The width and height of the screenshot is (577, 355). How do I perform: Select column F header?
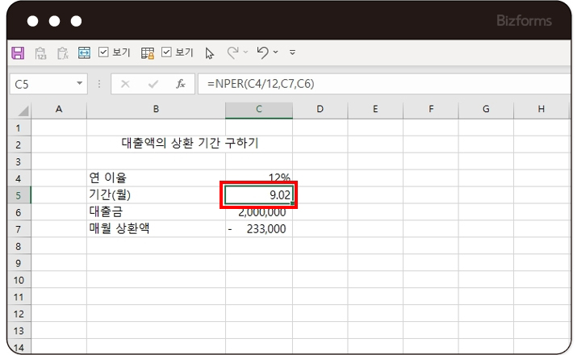pyautogui.click(x=431, y=109)
